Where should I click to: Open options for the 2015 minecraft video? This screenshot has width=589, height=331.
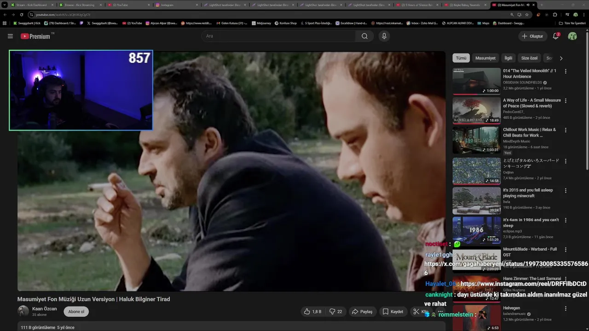[566, 190]
